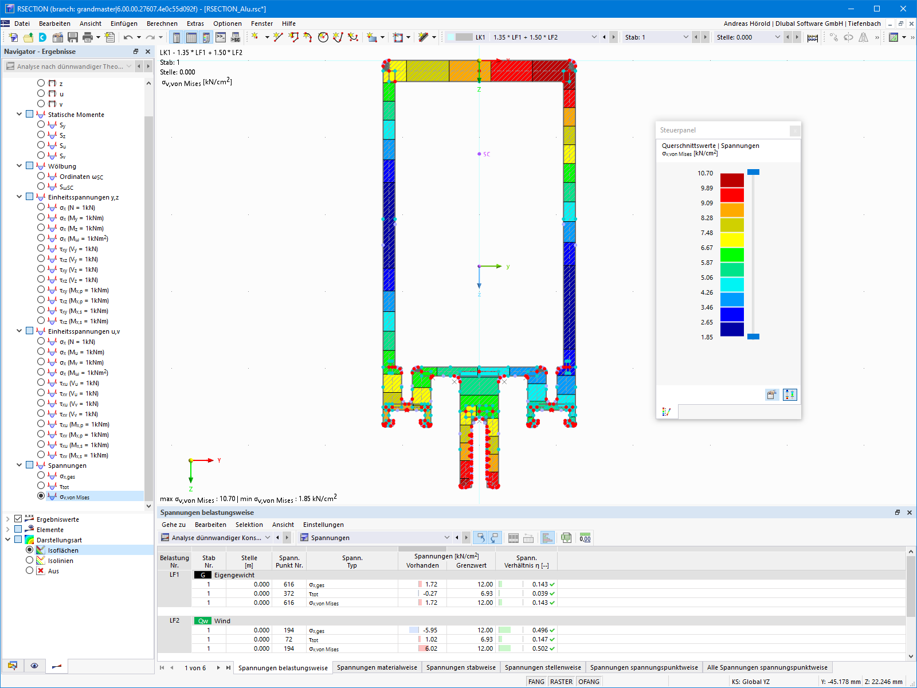The height and width of the screenshot is (688, 917).
Task: Tick the Statische Momente checkbox
Action: tap(29, 114)
